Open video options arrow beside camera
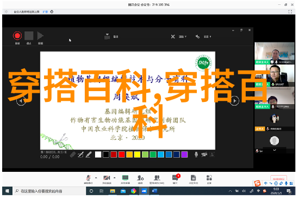The height and width of the screenshot is (199, 299). pyautogui.click(x=114, y=178)
